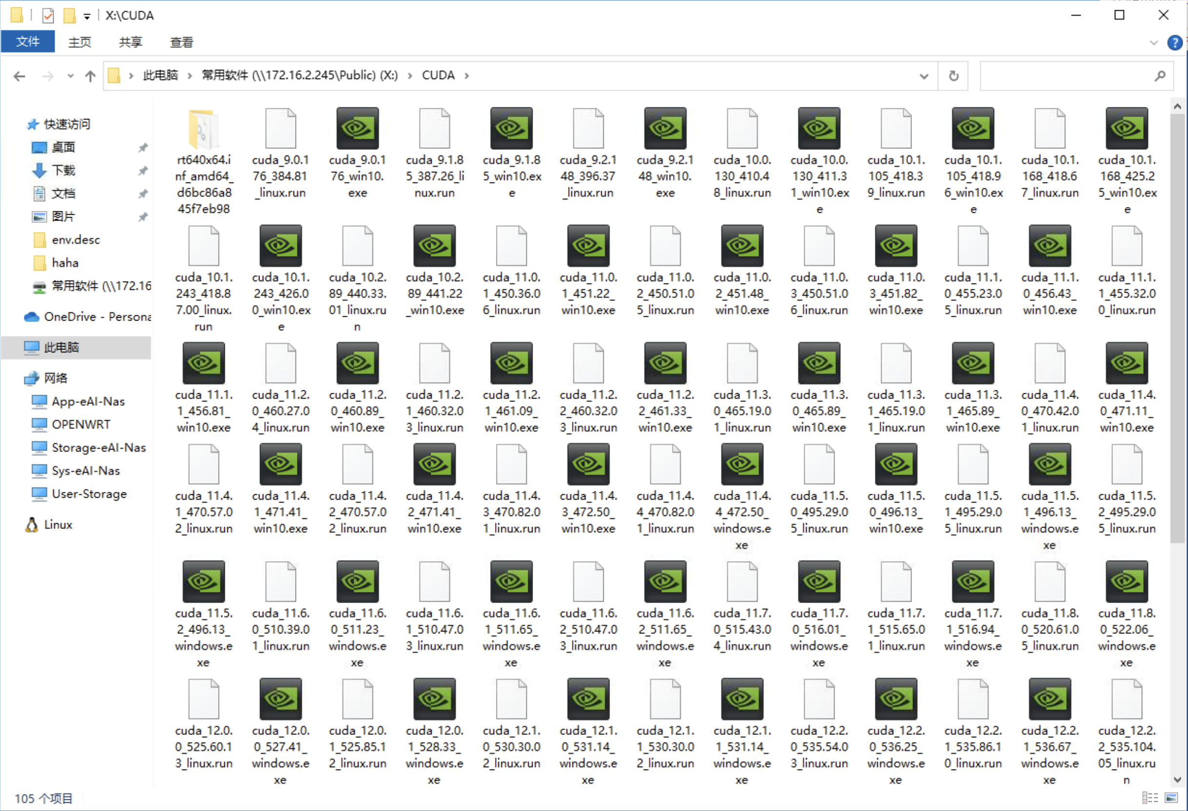Expand breadcrumb arrow after 常用软件 drive
Viewport: 1188px width, 811px height.
410,76
